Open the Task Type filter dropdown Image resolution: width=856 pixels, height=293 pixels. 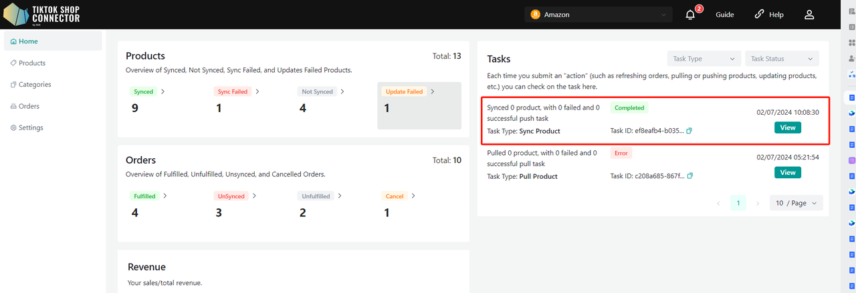704,59
